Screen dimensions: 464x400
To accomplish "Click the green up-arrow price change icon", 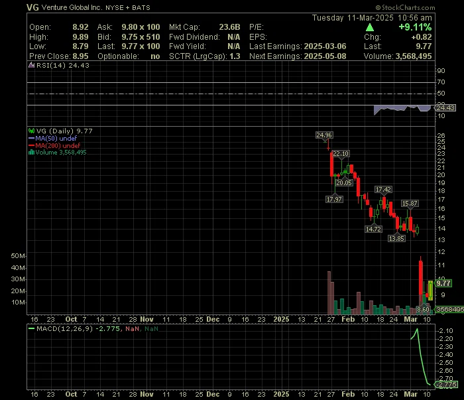I will pos(370,28).
